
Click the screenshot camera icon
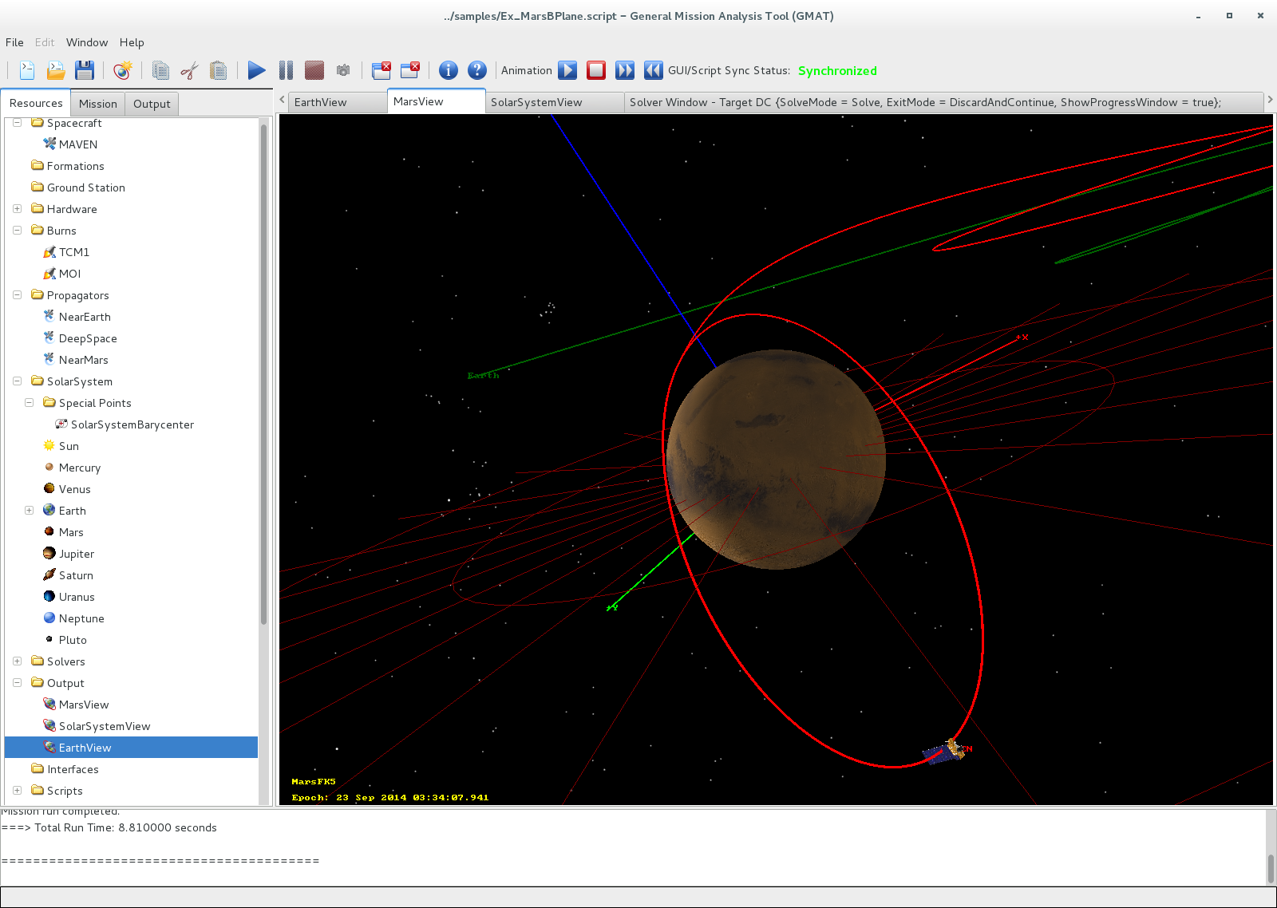[343, 70]
